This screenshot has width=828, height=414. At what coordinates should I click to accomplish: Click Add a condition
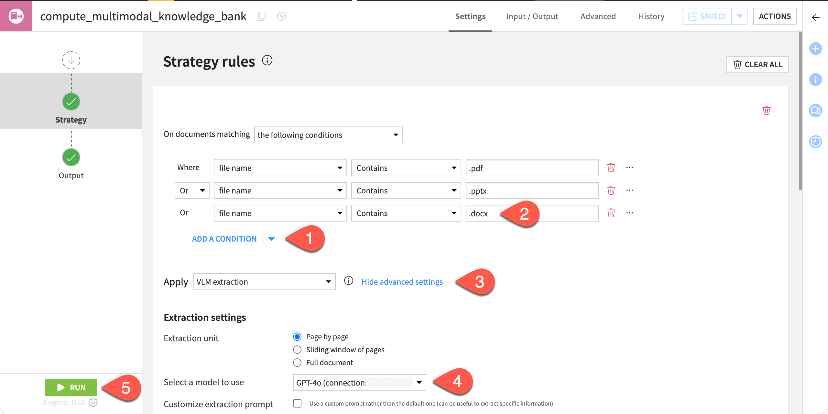tap(219, 239)
